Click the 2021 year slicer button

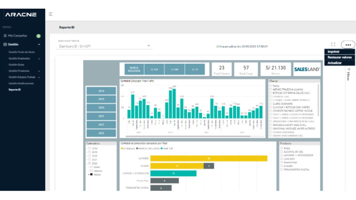[x=101, y=116]
